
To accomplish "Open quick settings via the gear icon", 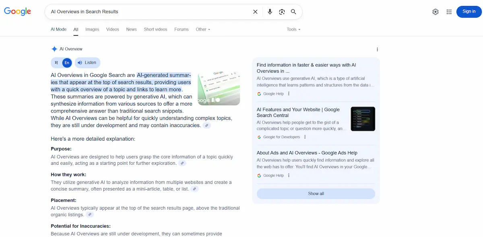I will point(435,12).
